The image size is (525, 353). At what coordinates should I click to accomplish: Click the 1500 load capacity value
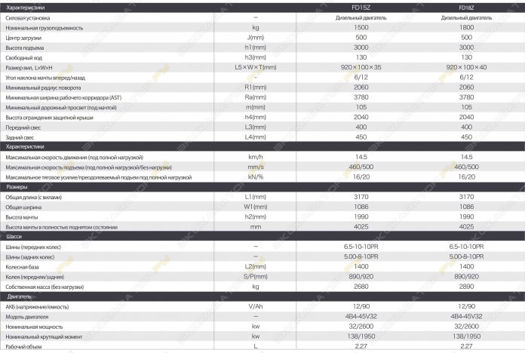click(x=361, y=27)
